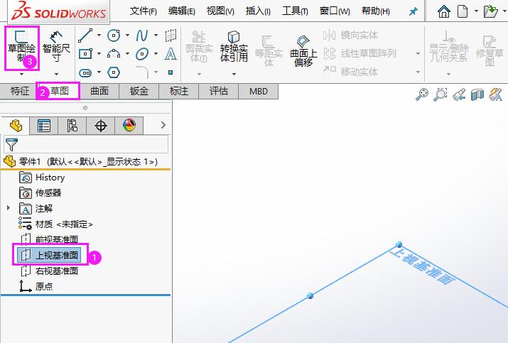
Task: Click the Previous View icon
Action: (x=459, y=94)
